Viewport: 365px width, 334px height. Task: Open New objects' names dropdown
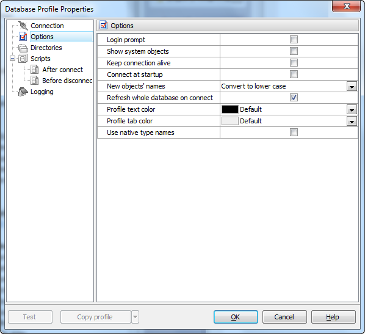pos(352,87)
